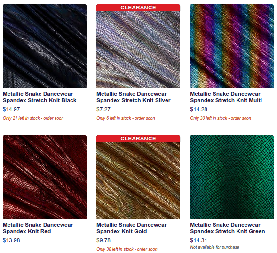Click the $14.97 price of black fabric
The width and height of the screenshot is (277, 253).
11,109
